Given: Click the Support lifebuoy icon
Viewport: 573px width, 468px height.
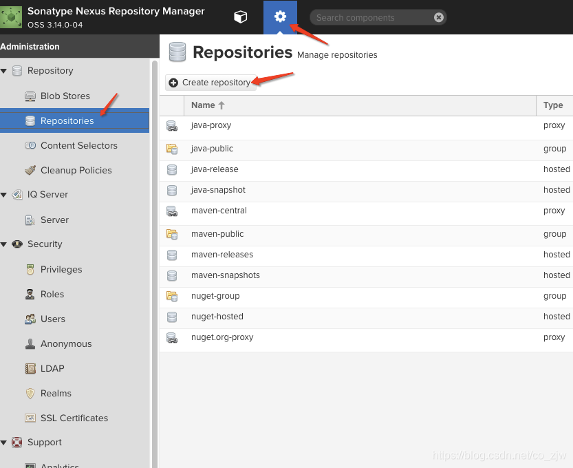Looking at the screenshot, I should pos(17,443).
